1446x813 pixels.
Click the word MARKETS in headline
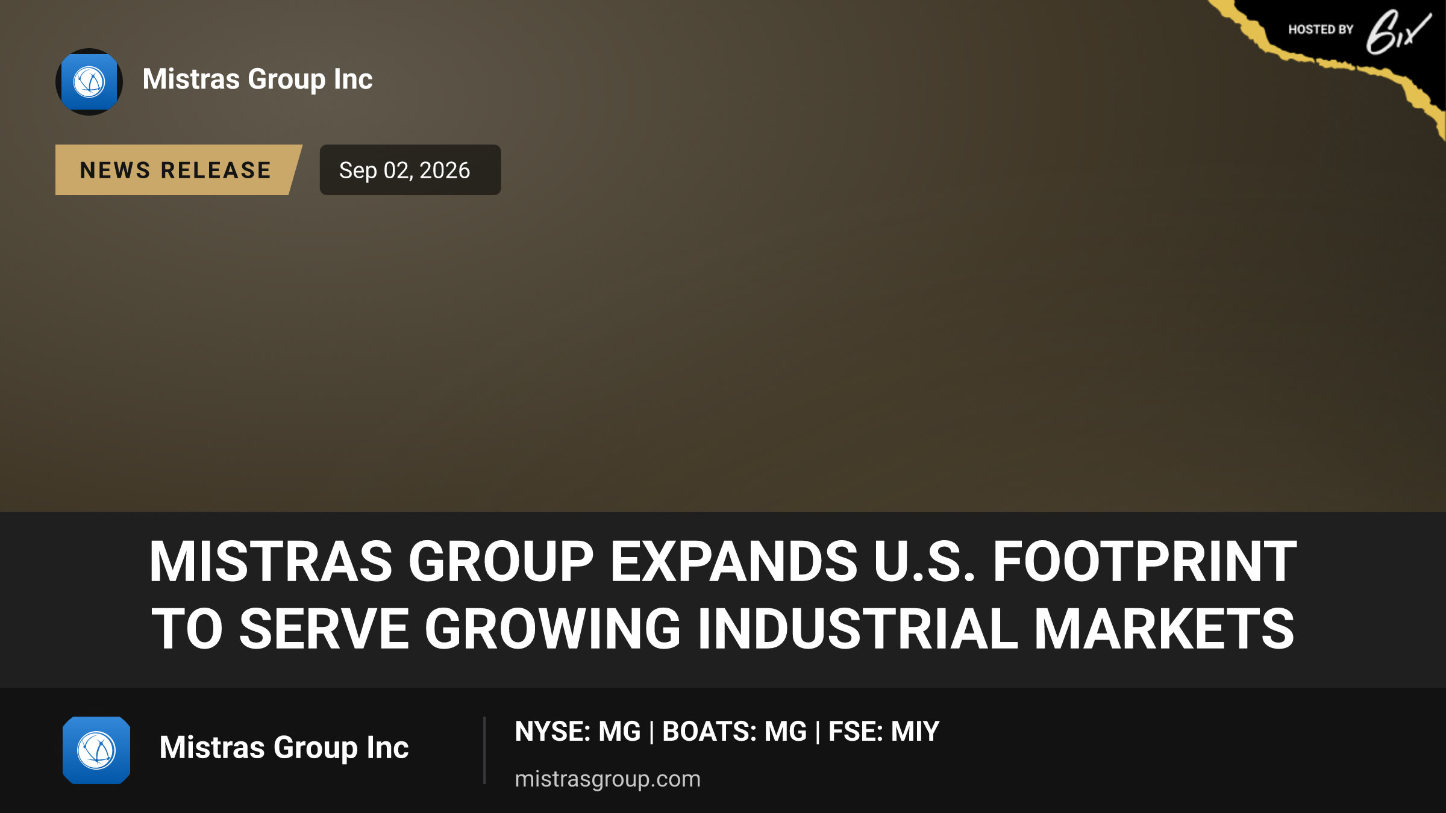[x=1164, y=629]
